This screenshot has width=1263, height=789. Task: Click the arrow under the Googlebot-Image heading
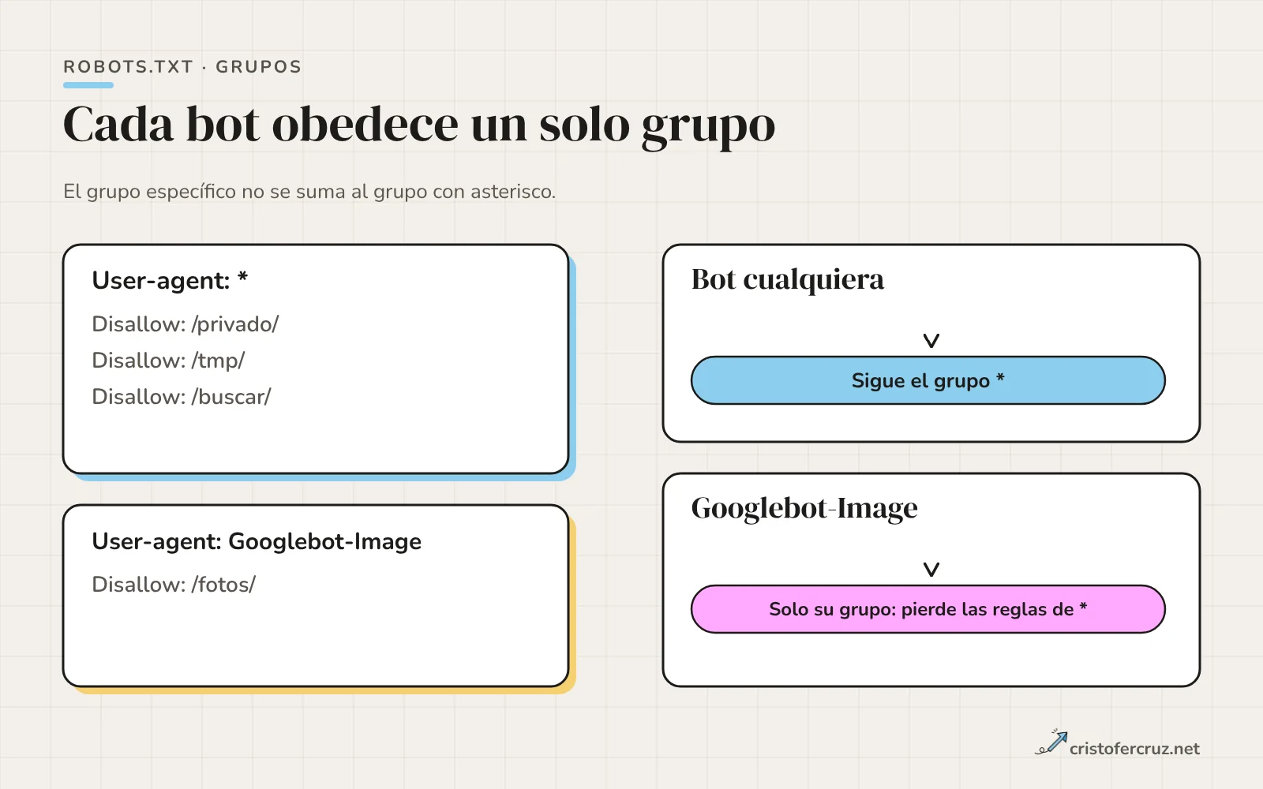[931, 570]
